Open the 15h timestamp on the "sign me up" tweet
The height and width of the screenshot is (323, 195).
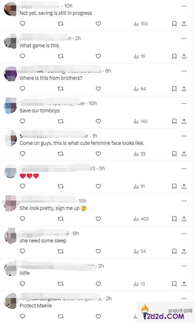[82, 201]
